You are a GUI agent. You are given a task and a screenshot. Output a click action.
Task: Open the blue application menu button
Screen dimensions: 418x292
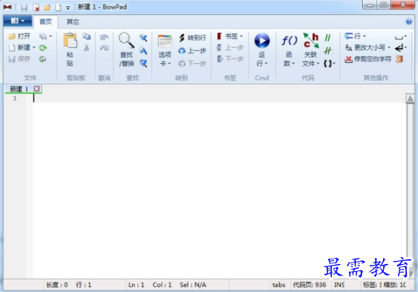[18, 21]
